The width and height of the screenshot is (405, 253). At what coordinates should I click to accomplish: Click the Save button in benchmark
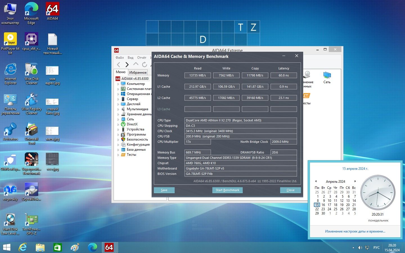(164, 190)
